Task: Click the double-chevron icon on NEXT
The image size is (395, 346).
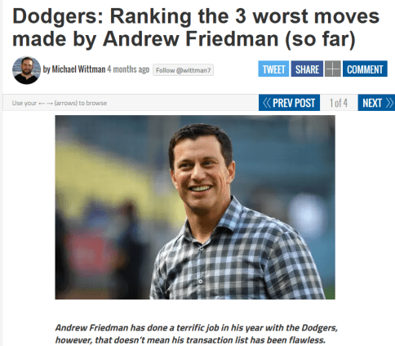Action: click(x=389, y=103)
